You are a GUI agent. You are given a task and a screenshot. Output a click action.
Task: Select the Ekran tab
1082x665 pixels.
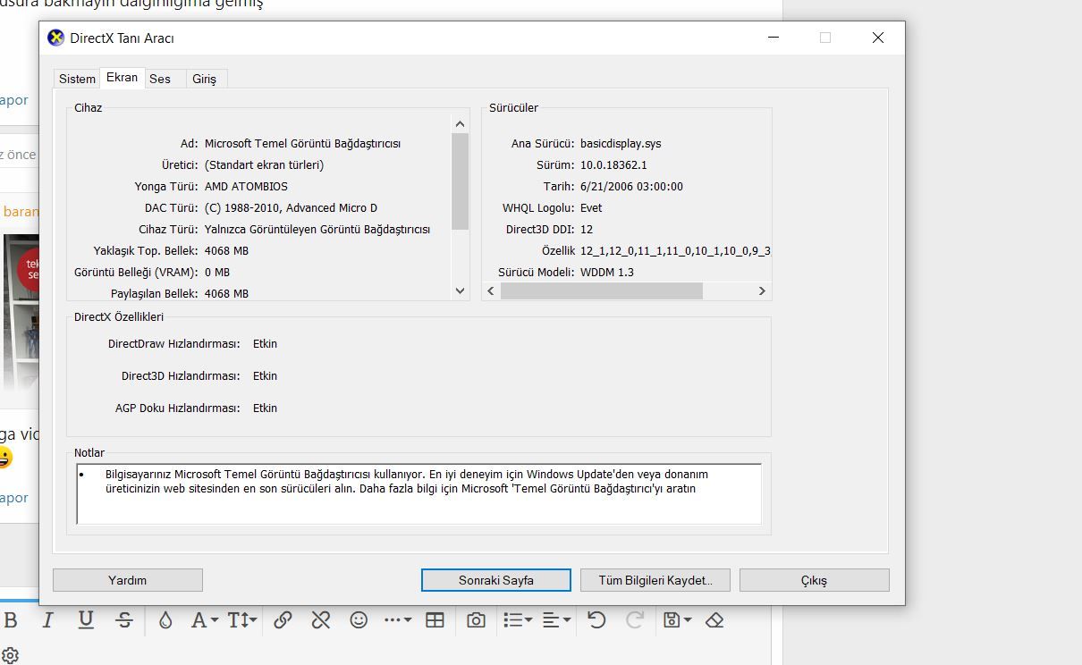click(122, 77)
